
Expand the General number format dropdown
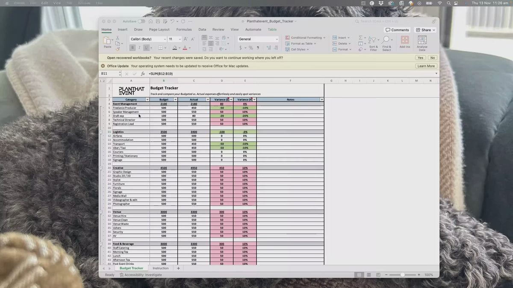276,39
